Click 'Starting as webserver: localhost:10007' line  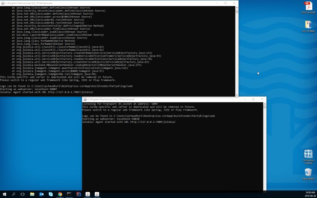click(29, 89)
